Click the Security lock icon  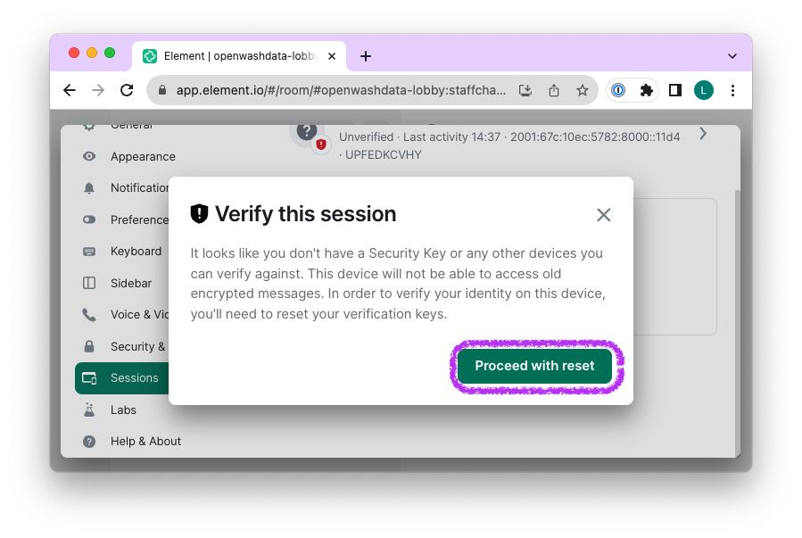[x=89, y=346]
